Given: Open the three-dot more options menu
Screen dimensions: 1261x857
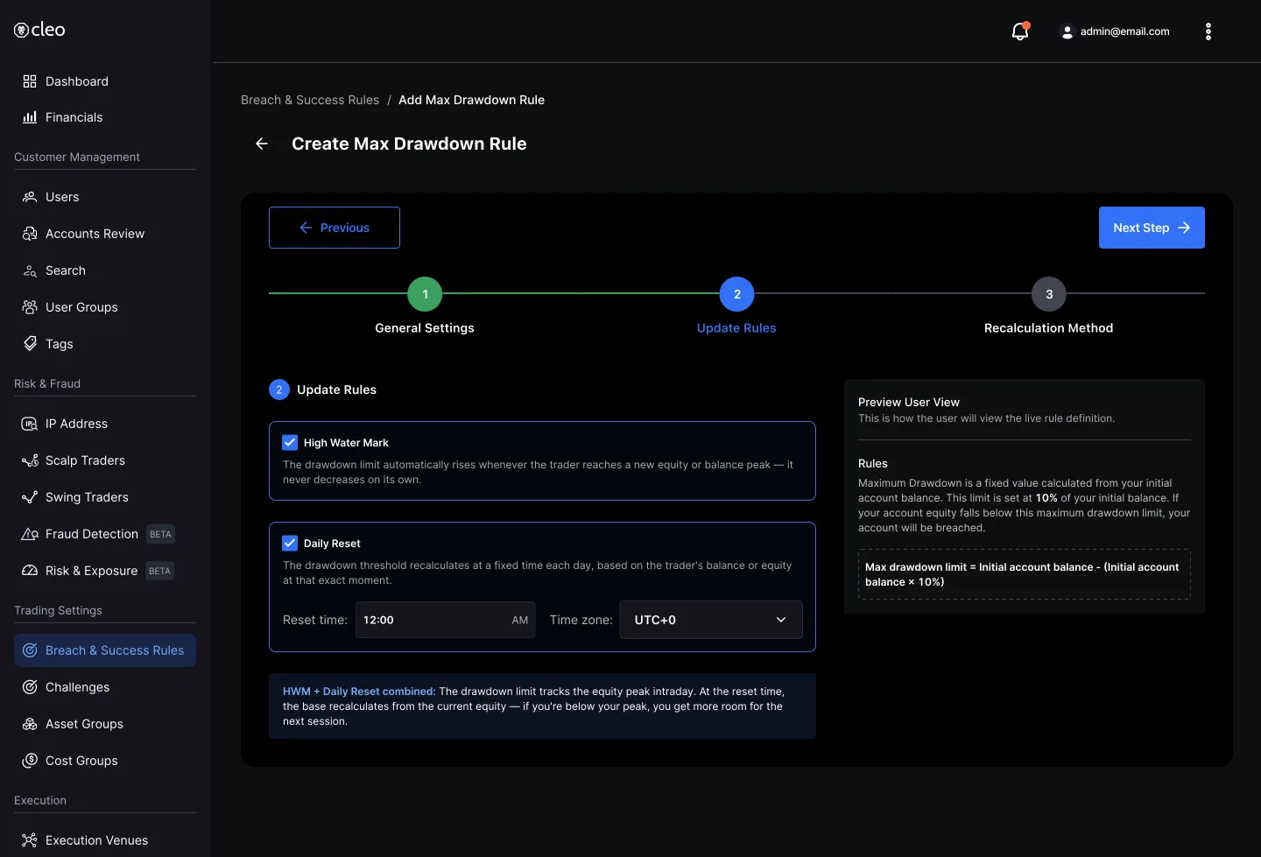Looking at the screenshot, I should 1208,32.
